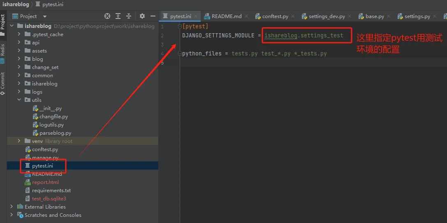This screenshot has height=223, width=447.
Task: Hide the Project tool window with minus icon
Action: 153,16
